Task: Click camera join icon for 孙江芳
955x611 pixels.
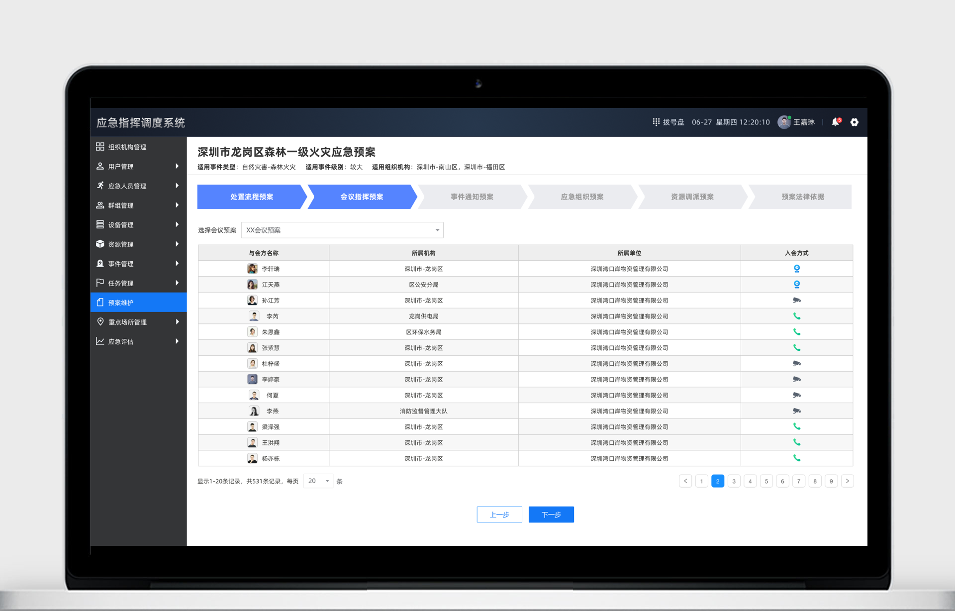Action: coord(796,301)
